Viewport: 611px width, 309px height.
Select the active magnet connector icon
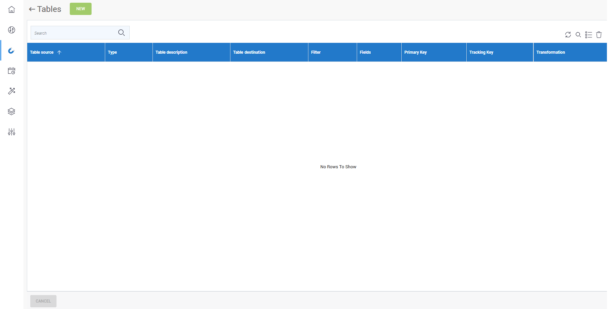click(x=11, y=51)
